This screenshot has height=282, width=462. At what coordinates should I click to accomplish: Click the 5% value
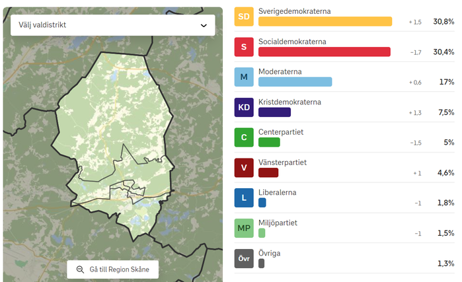[x=449, y=142]
